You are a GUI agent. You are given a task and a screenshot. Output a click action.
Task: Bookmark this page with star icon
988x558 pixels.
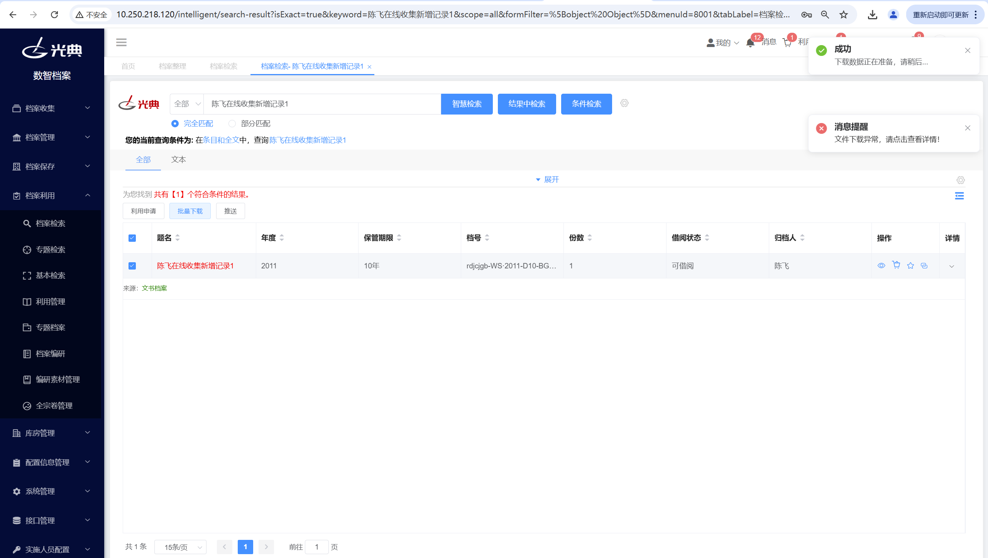(x=844, y=15)
